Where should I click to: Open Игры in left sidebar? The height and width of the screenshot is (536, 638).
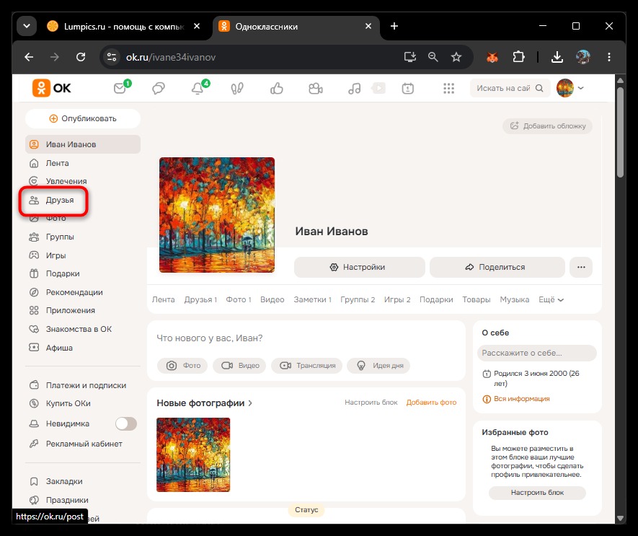pos(56,256)
